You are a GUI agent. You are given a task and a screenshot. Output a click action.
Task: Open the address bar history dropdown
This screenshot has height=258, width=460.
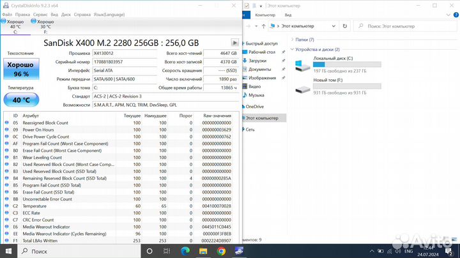tap(333, 26)
